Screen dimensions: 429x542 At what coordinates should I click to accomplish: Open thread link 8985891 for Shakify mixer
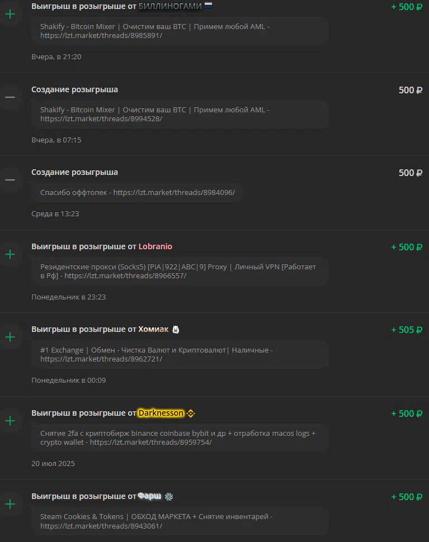tap(101, 35)
